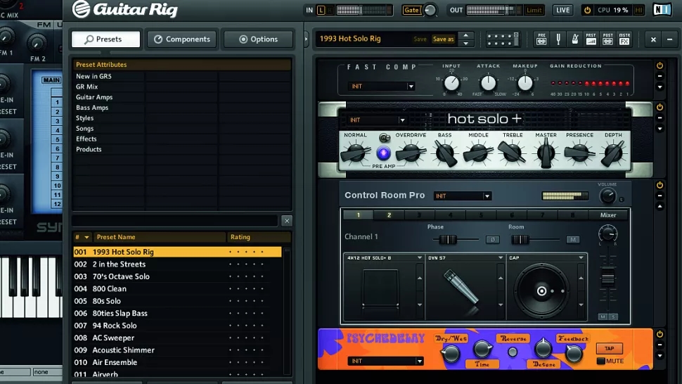Select the 80s Solo preset in the list
The image size is (682, 384).
click(x=107, y=301)
